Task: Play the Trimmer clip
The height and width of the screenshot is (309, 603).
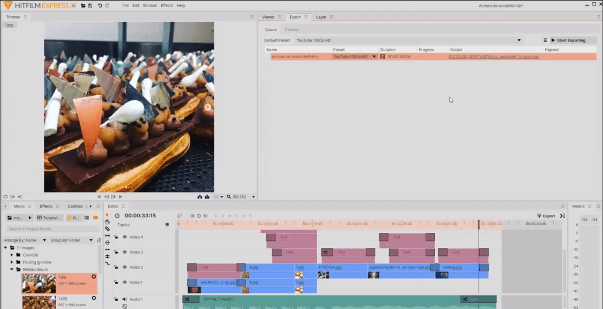Action: [121, 197]
